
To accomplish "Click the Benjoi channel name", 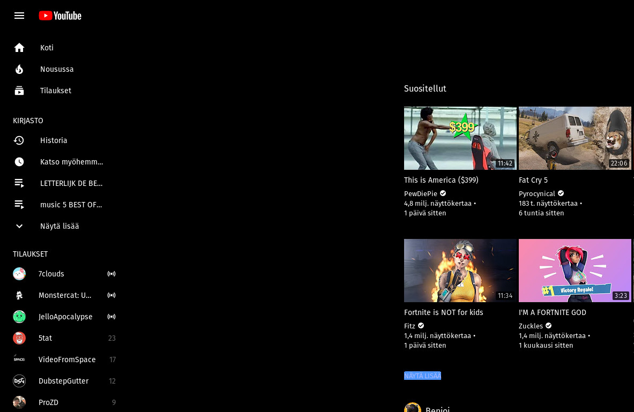I will 437,408.
